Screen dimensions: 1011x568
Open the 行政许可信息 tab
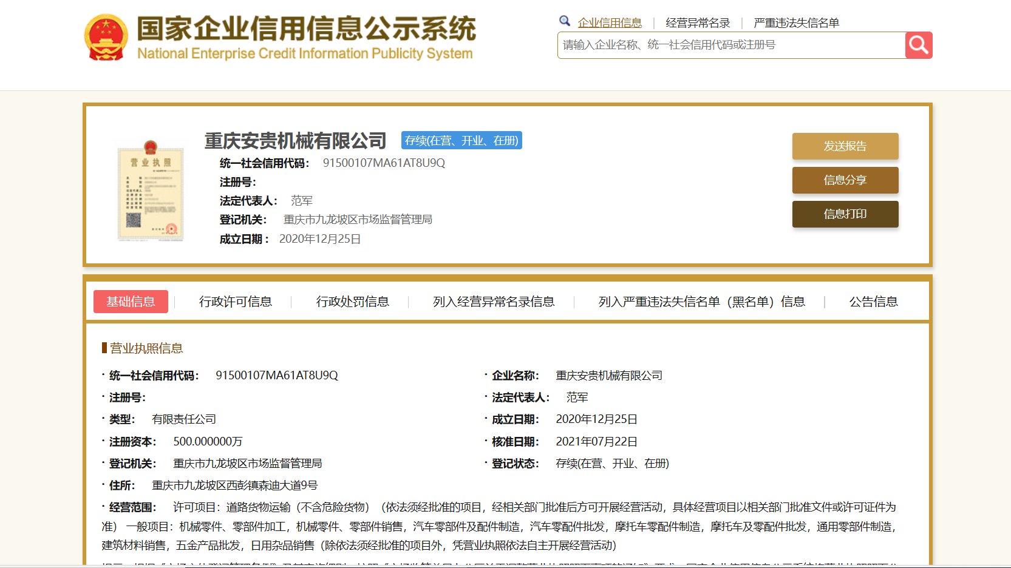236,302
